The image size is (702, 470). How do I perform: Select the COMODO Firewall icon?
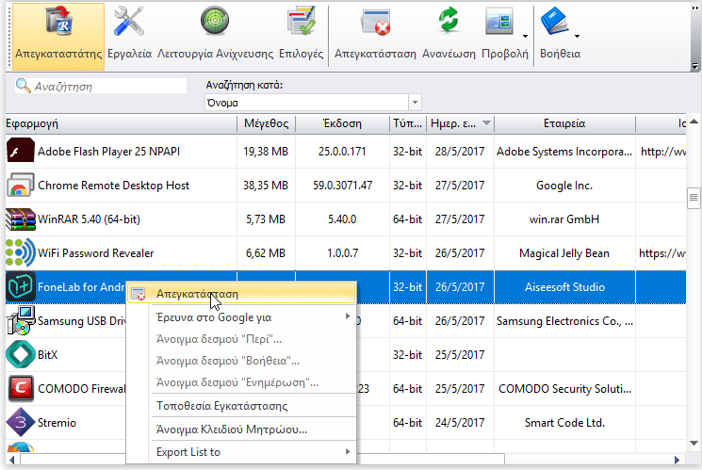[x=21, y=389]
